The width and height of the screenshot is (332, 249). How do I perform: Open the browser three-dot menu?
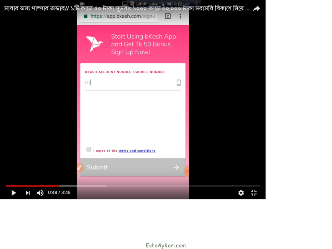180,16
